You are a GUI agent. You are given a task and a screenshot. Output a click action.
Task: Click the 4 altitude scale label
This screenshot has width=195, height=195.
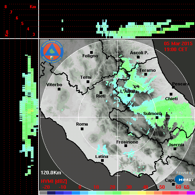coord(28,29)
